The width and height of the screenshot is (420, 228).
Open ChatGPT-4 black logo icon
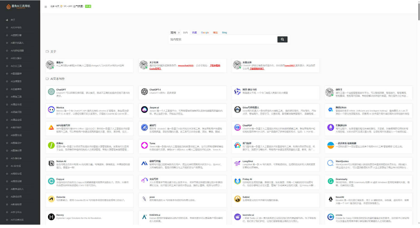[144, 92]
